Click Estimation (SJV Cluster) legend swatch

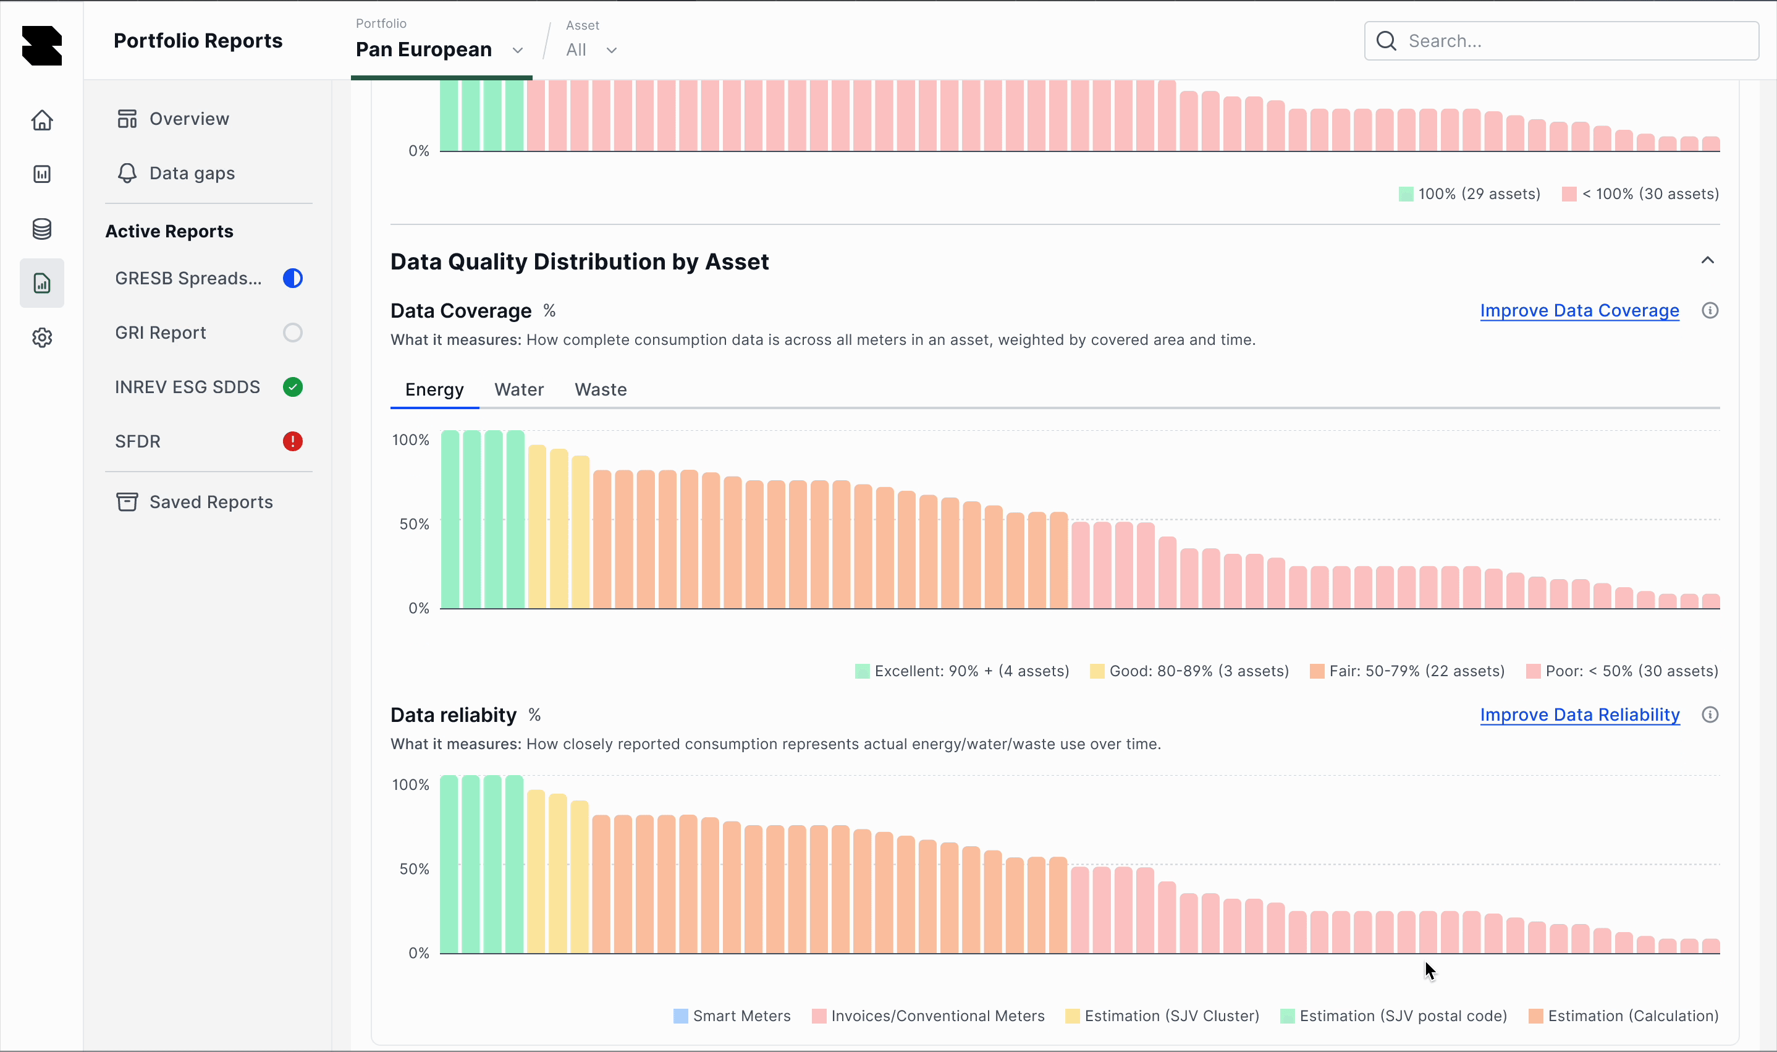[1072, 1016]
